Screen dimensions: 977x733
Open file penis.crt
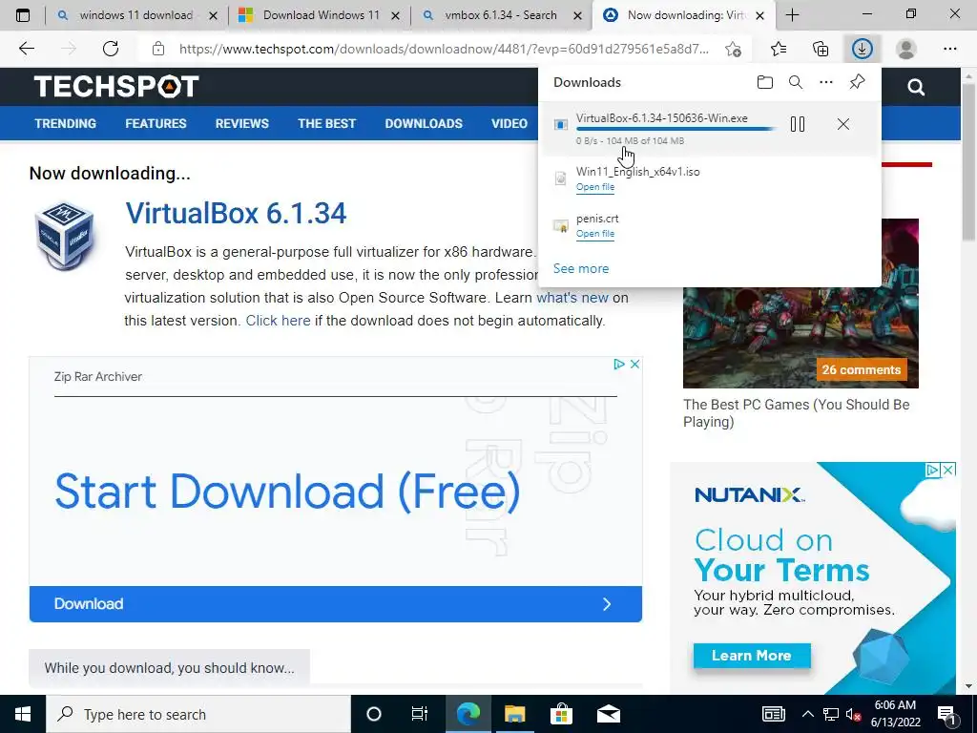pos(595,234)
